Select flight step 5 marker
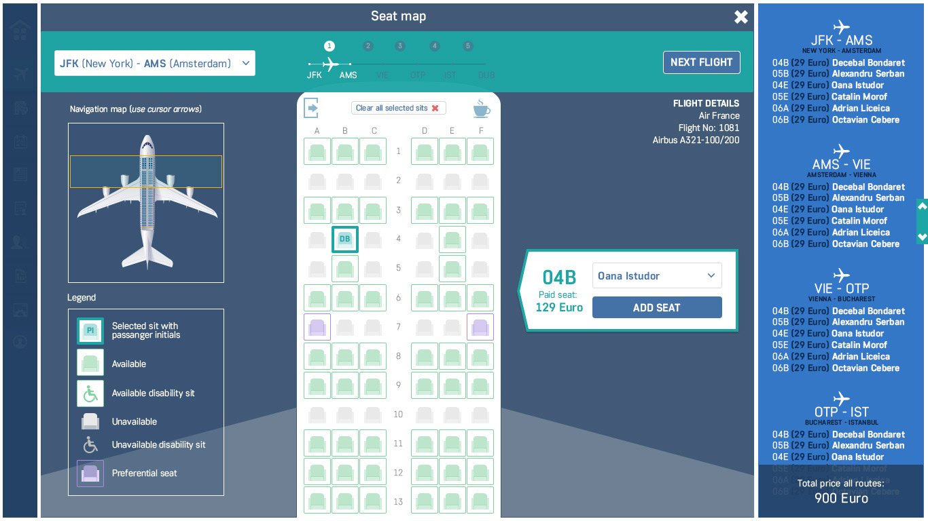The image size is (928, 521). (x=467, y=46)
